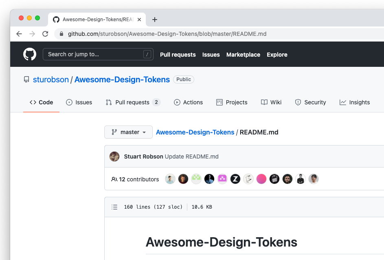Viewport: 384px width, 260px height.
Task: Open the Stuart Robson author link
Action: click(143, 156)
